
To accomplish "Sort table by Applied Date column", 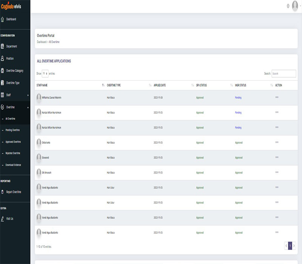I will 160,85.
